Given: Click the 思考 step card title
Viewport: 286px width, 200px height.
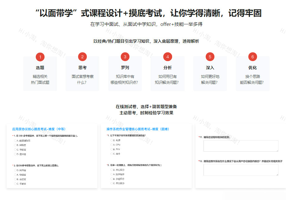Looking at the screenshot, I should [82, 68].
